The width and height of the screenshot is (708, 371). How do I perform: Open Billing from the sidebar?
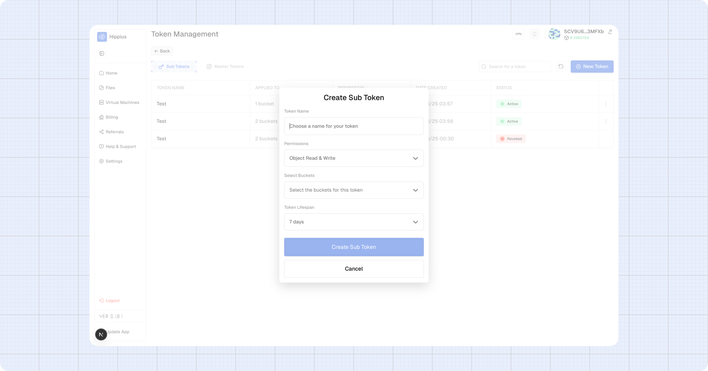[x=112, y=117]
